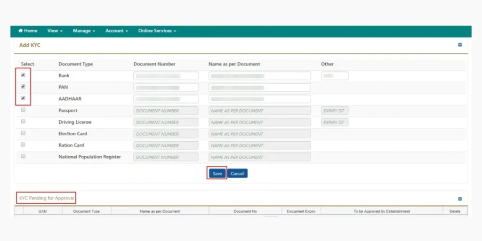482x241 pixels.
Task: Select the 'Document Expiry' column header
Action: click(301, 211)
